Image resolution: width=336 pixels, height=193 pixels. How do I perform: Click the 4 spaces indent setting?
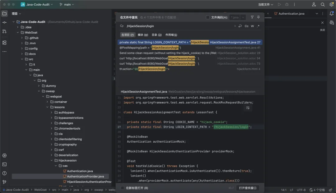point(317,190)
